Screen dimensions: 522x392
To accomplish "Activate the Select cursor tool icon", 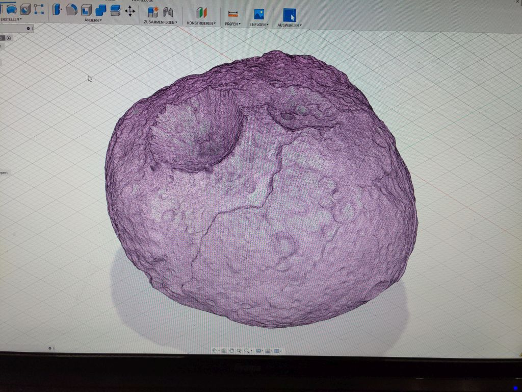I will click(x=290, y=15).
